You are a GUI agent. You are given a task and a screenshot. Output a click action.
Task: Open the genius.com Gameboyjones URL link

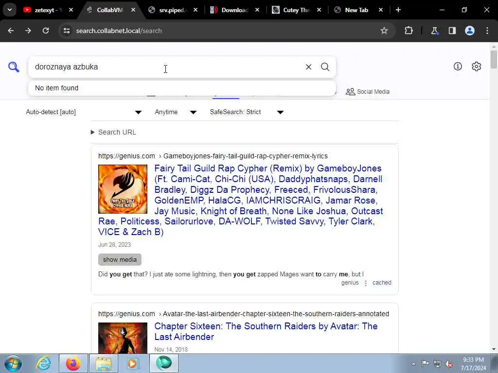coord(213,156)
